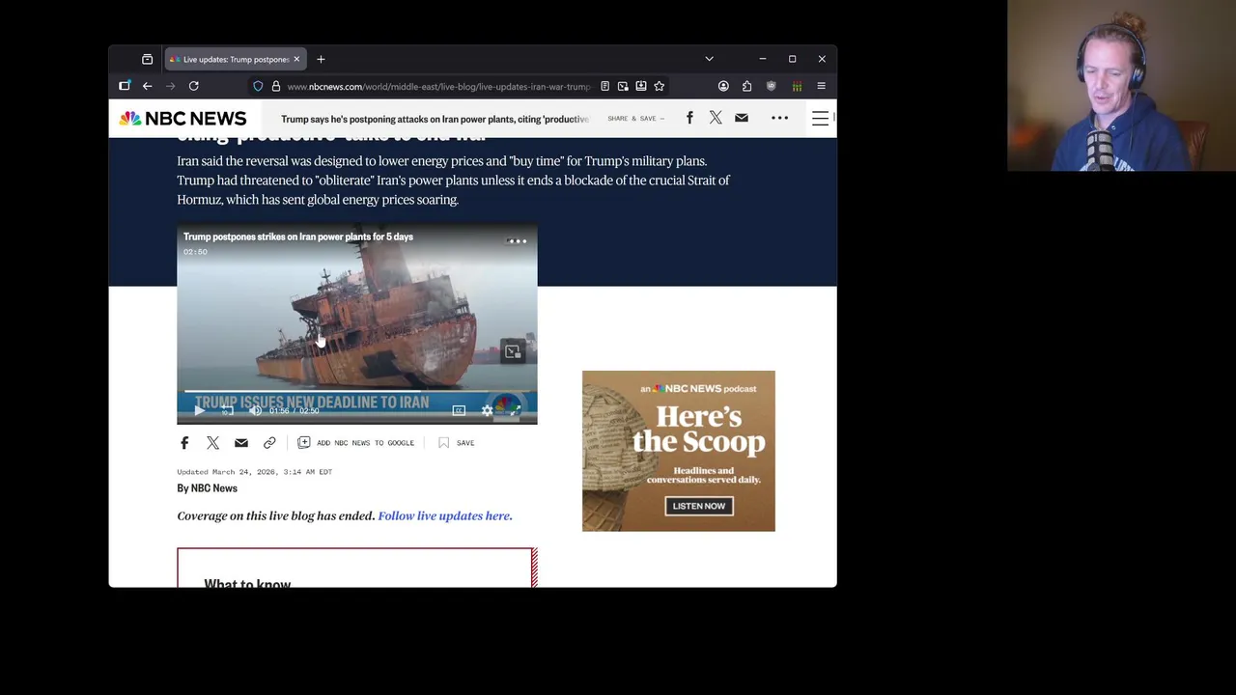Open the extensions puzzle icon
Viewport: 1236px width, 695px height.
(746, 86)
